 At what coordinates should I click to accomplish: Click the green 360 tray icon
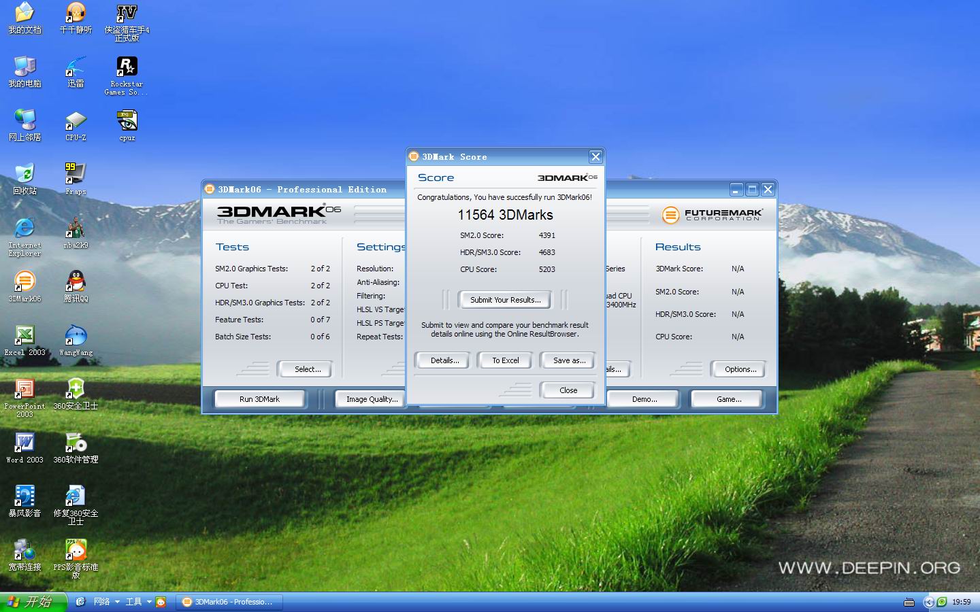tap(942, 602)
